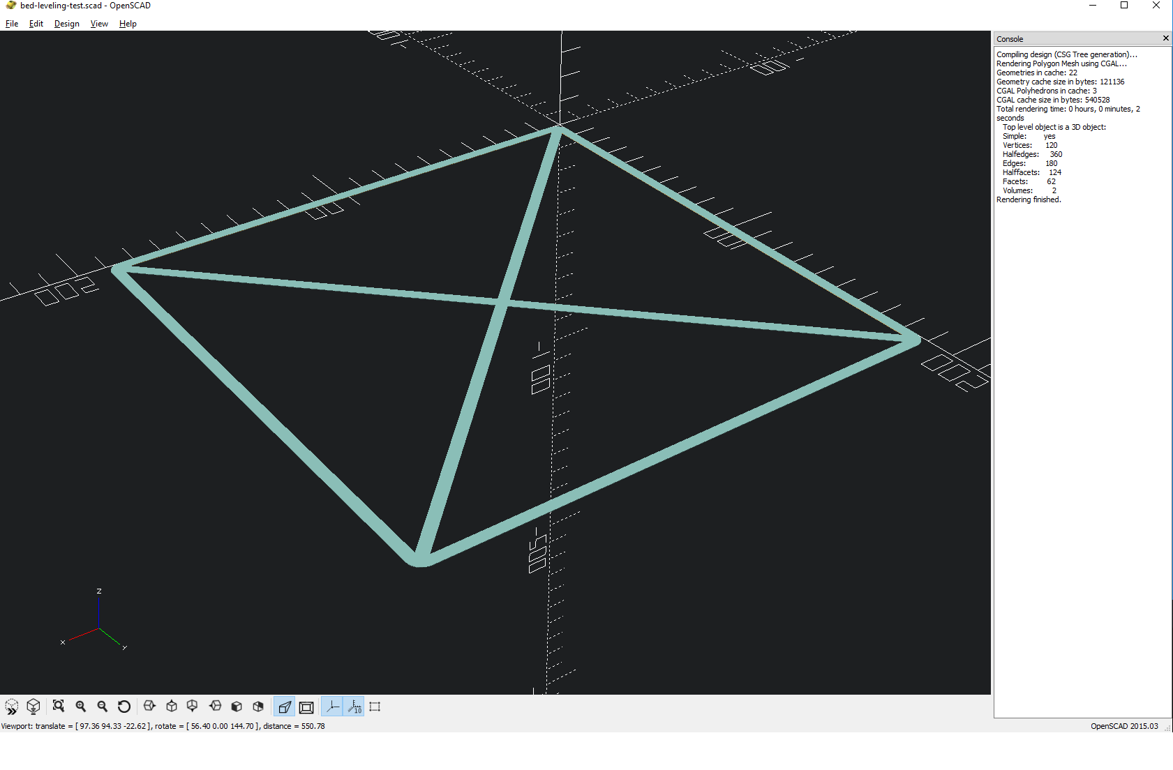The image size is (1173, 770).
Task: Click 'OpenSCAD 2015.03' version label
Action: pos(1124,726)
